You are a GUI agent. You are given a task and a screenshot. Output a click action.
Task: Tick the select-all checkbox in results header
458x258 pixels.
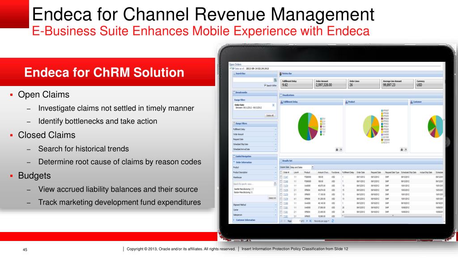[x=281, y=172]
